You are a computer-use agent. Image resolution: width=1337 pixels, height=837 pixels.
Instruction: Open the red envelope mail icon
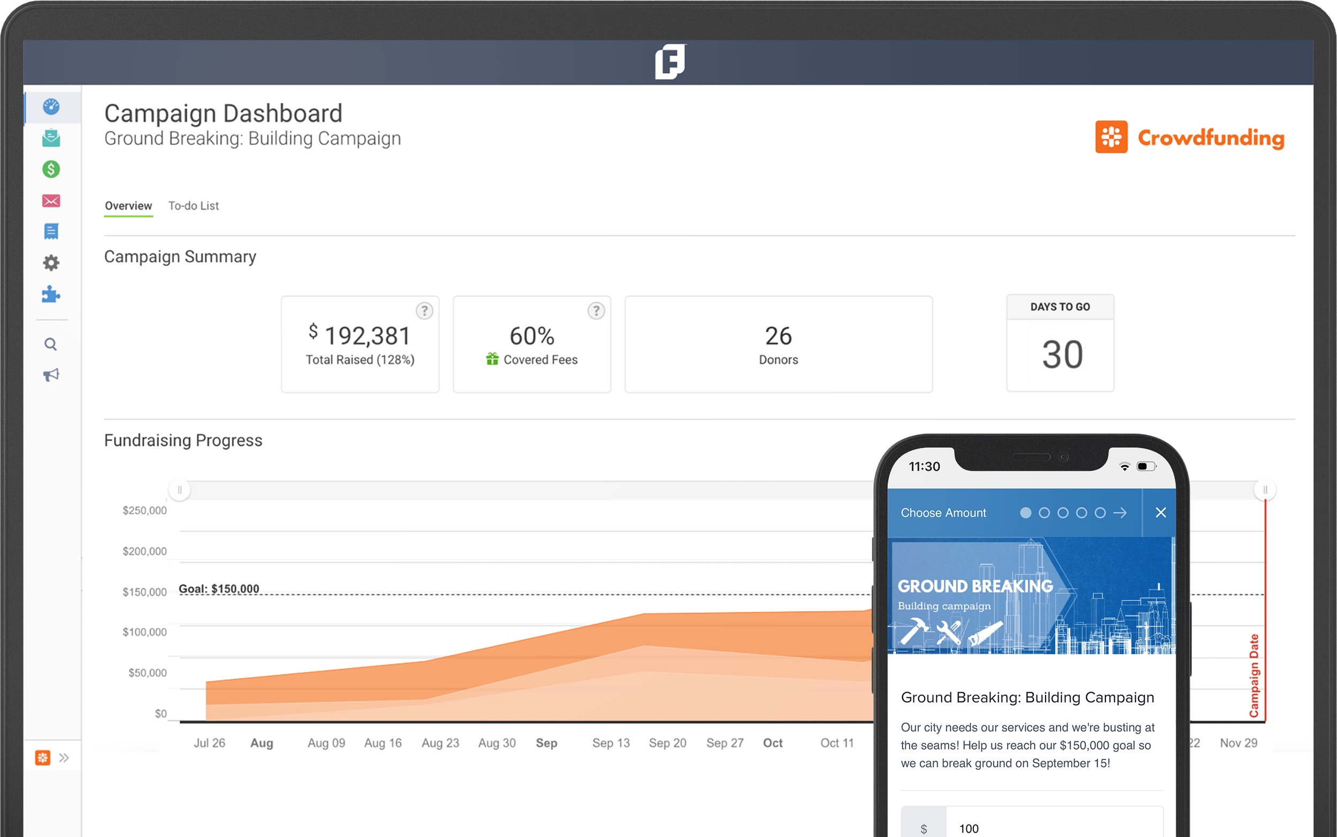[51, 201]
